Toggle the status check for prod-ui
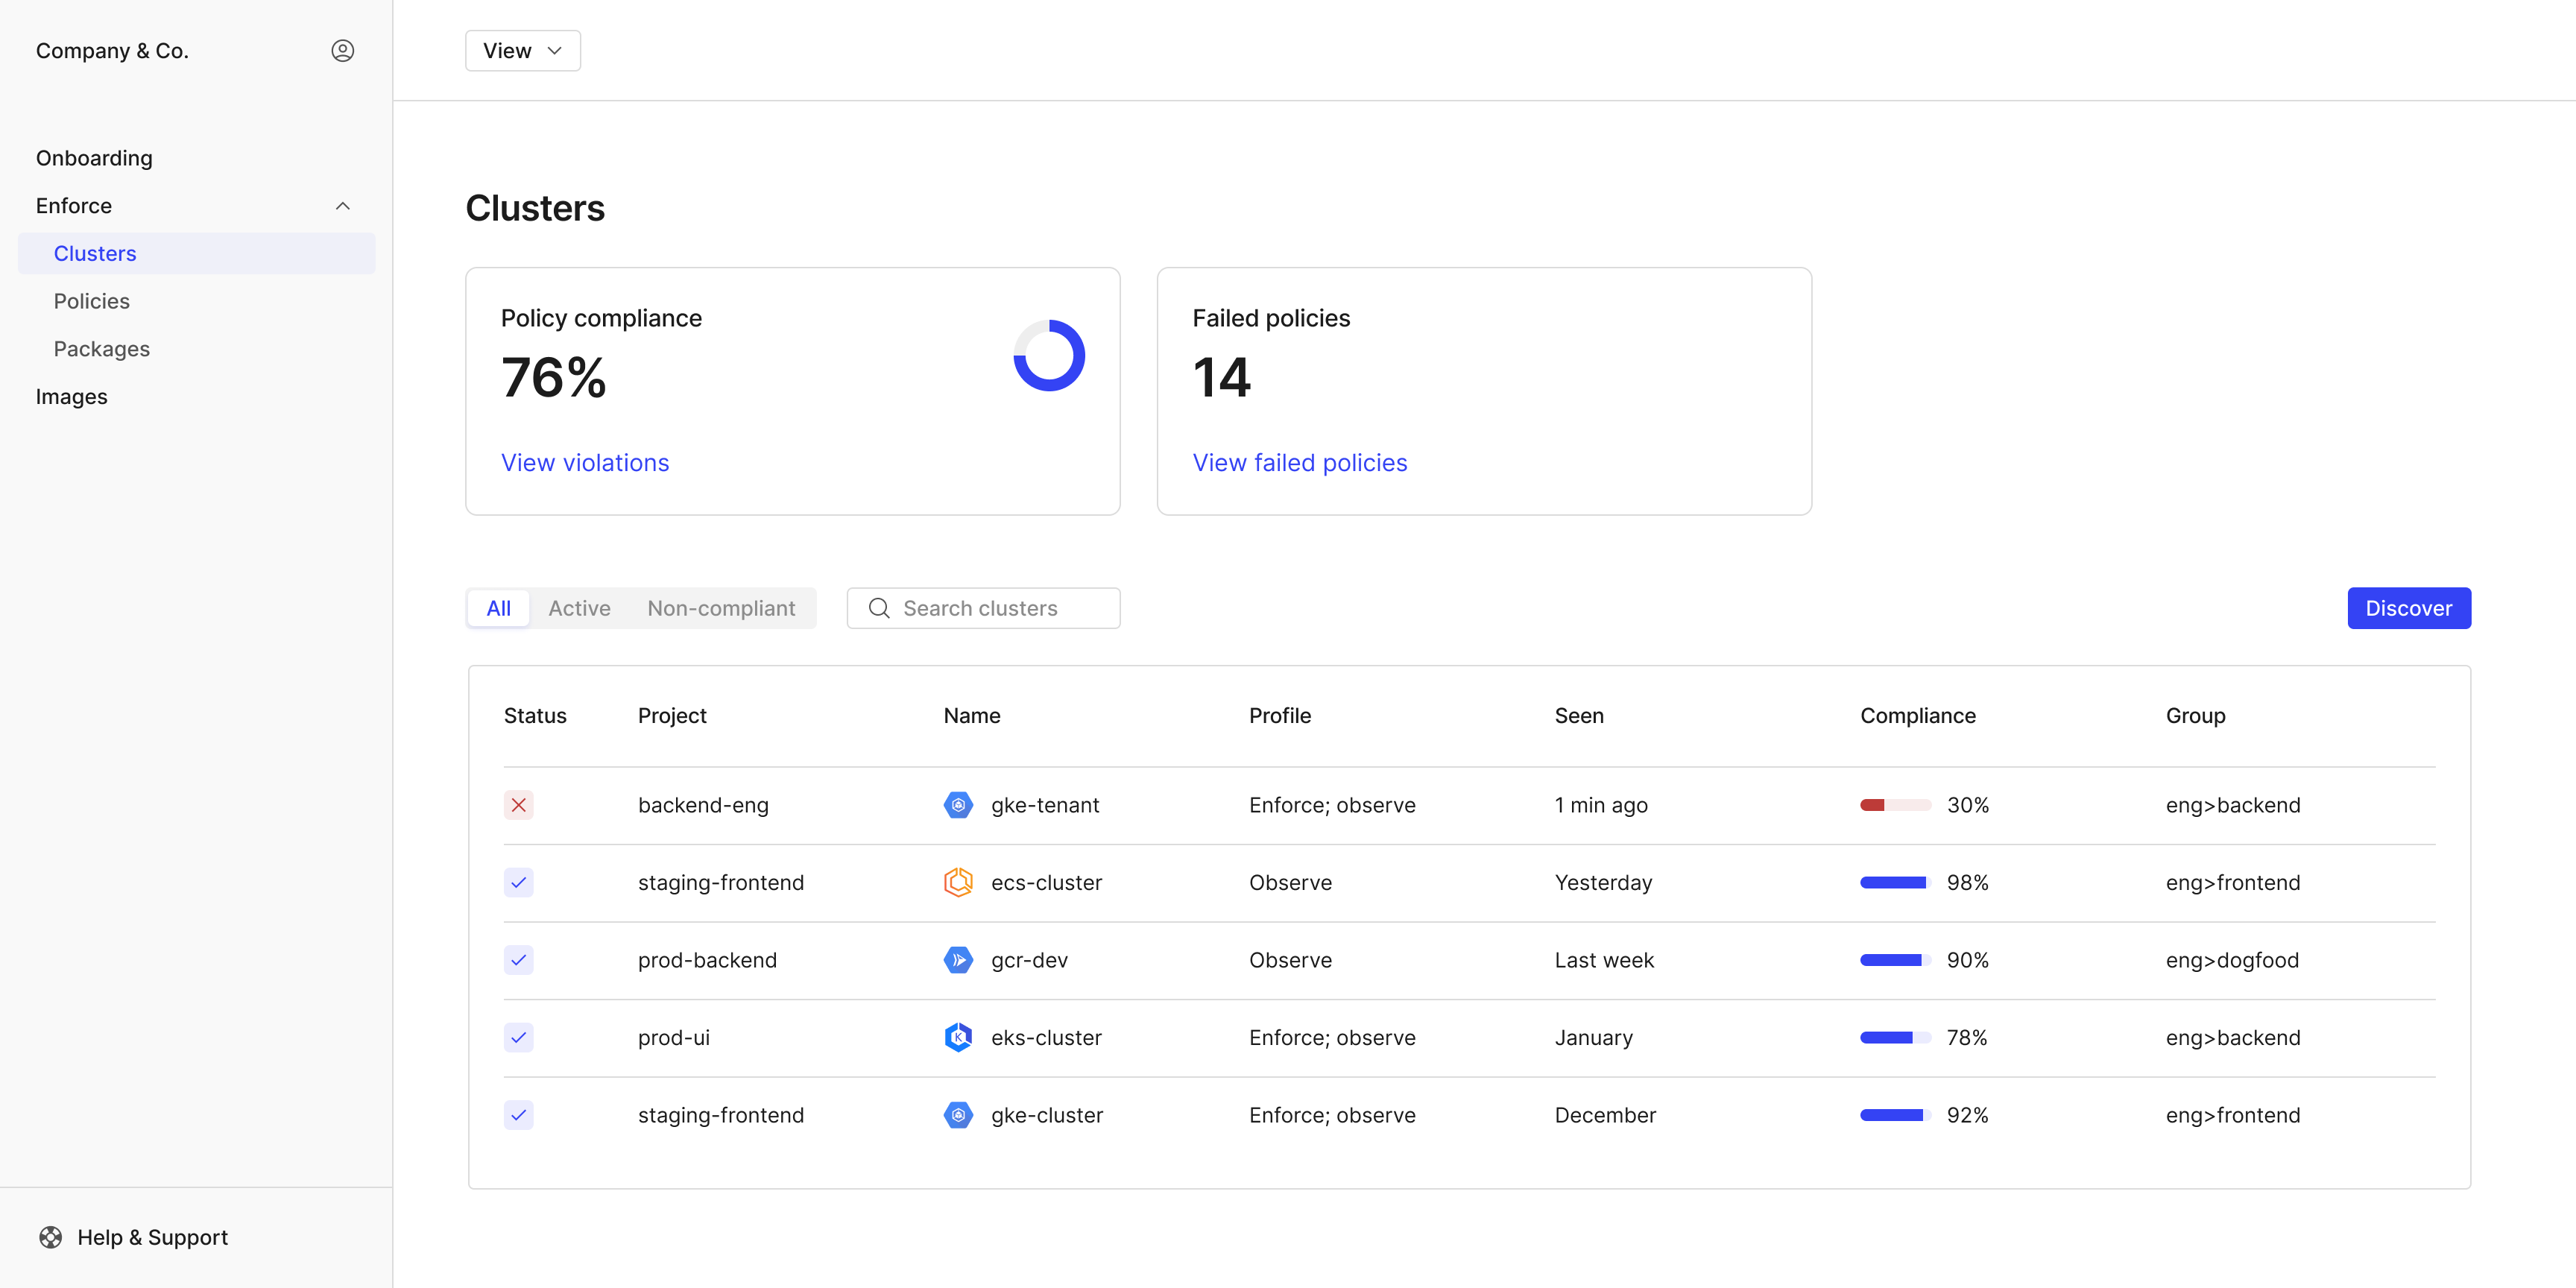This screenshot has width=2576, height=1288. [518, 1037]
